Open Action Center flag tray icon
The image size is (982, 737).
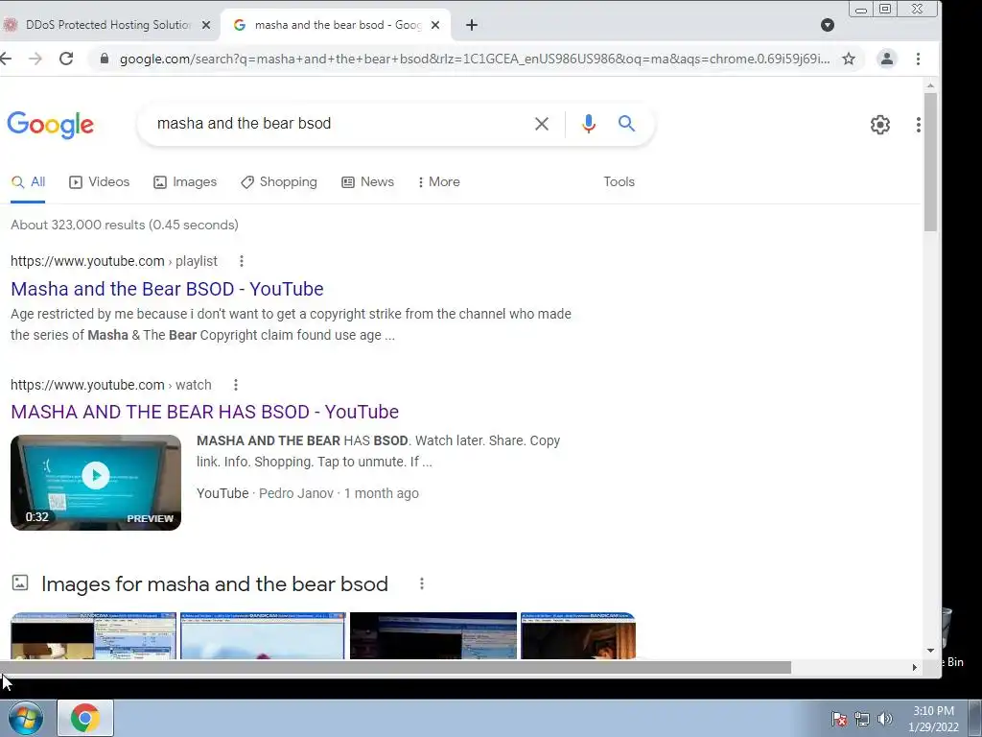click(838, 719)
